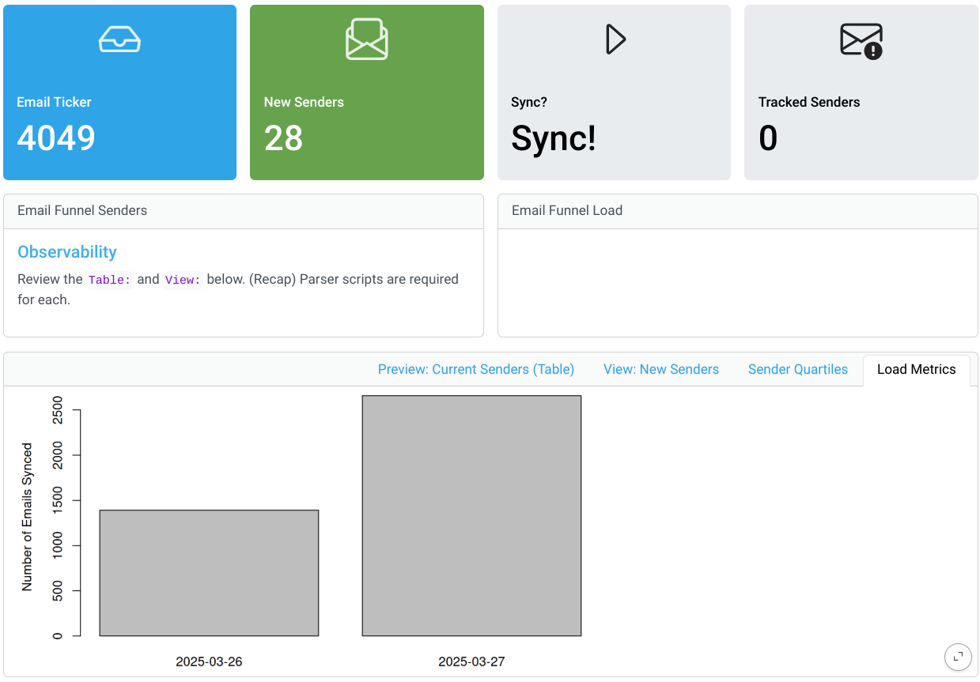Click the inbox tray icon in Email Ticker
The image size is (980, 682).
point(119,39)
